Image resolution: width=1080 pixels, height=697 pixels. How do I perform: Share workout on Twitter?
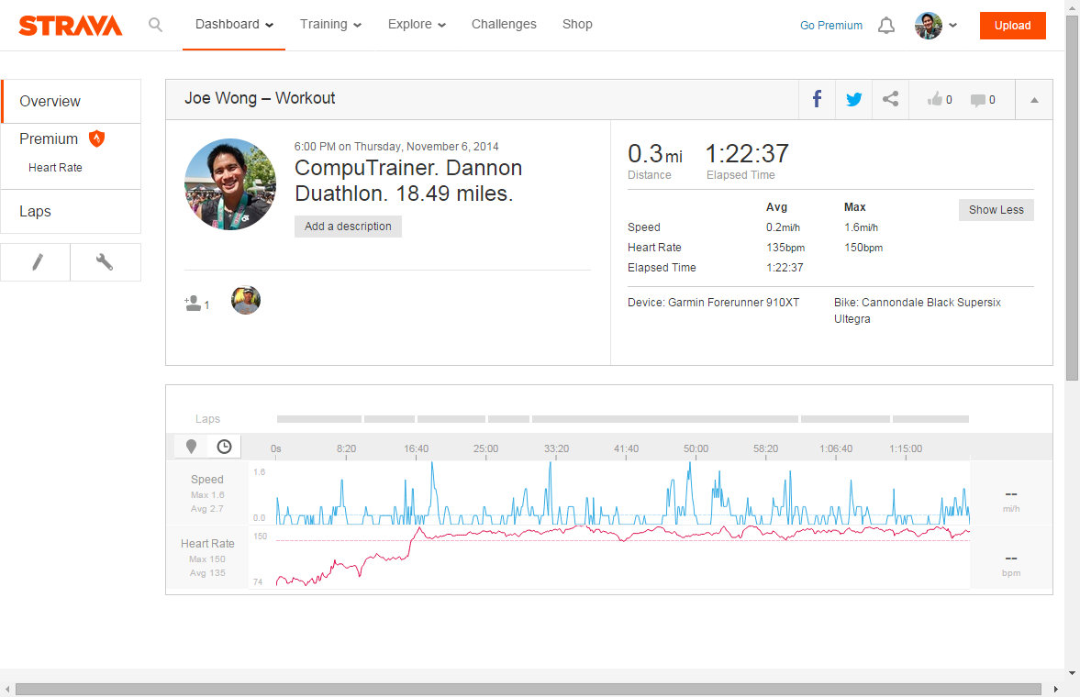tap(853, 100)
